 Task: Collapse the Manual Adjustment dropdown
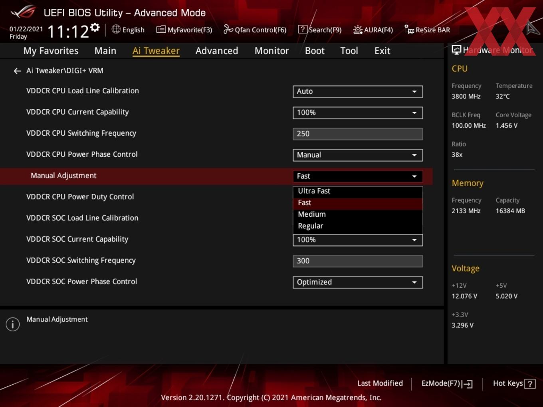tap(358, 176)
